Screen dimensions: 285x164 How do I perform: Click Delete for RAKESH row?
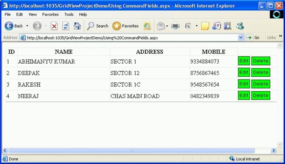[261, 84]
